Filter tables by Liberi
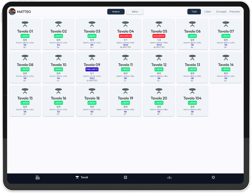The height and width of the screenshot is (194, 252). click(x=207, y=12)
